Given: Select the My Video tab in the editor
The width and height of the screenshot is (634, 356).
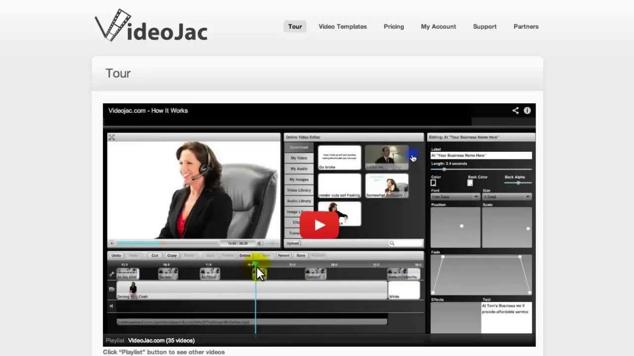Looking at the screenshot, I should pos(299,158).
